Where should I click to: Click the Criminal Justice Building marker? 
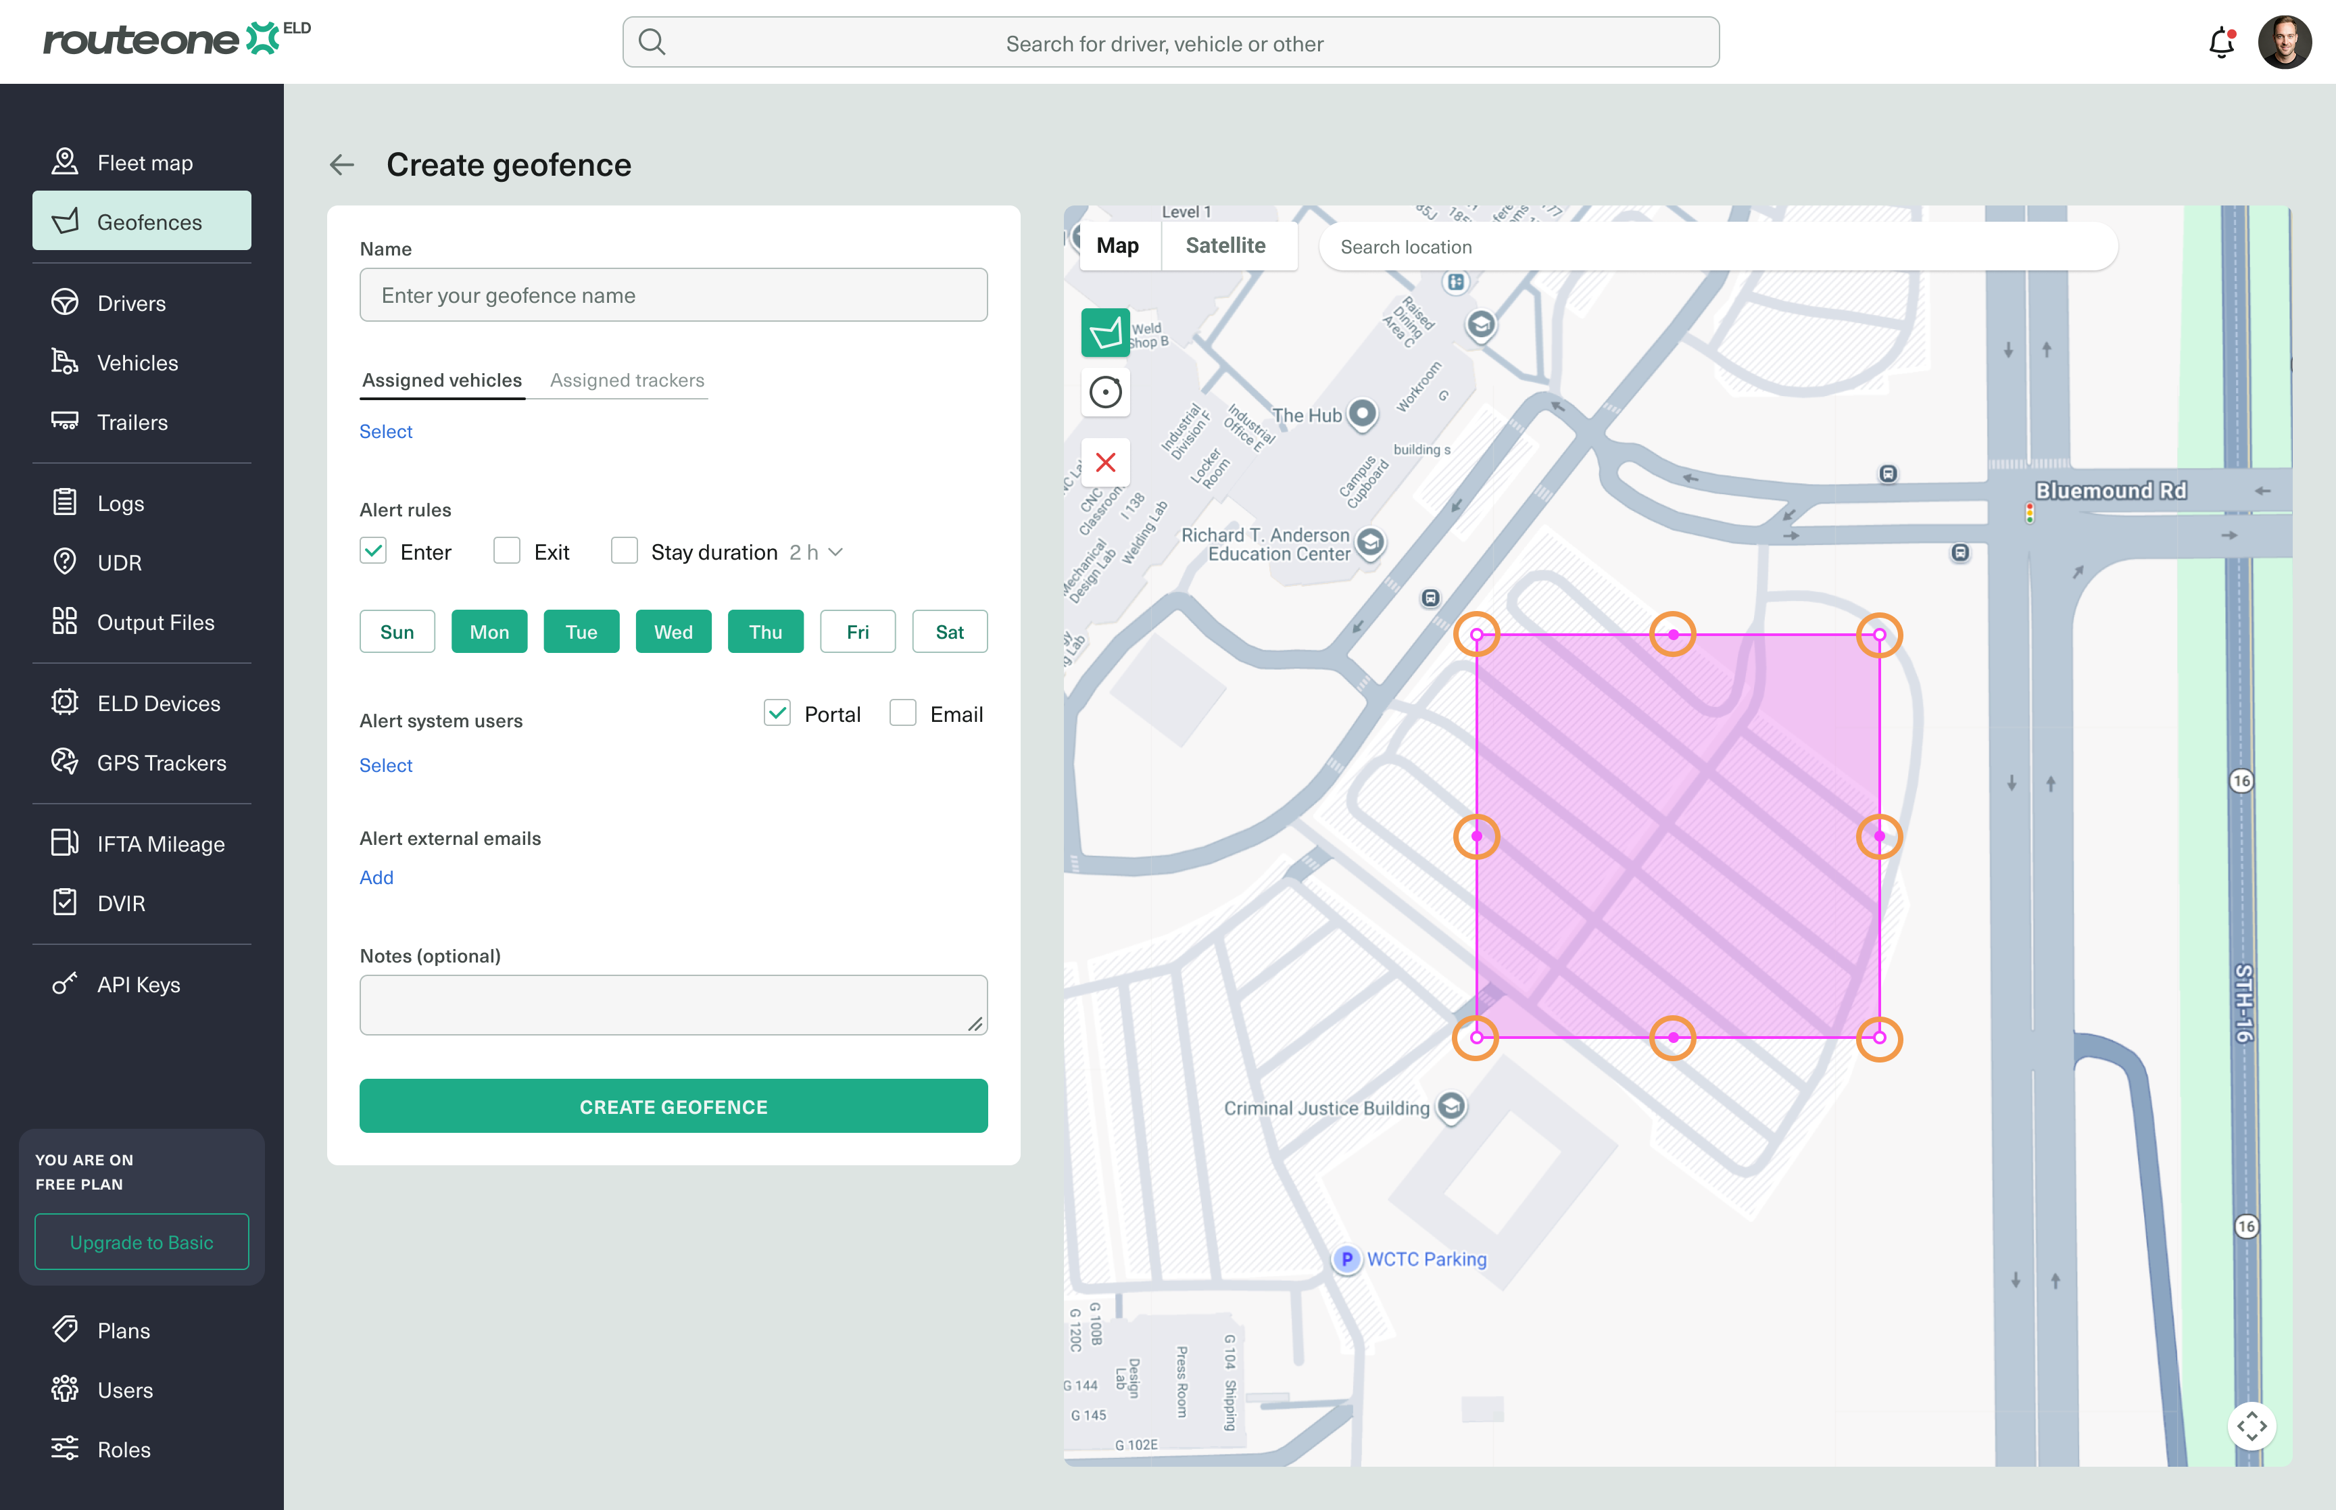point(1452,1107)
